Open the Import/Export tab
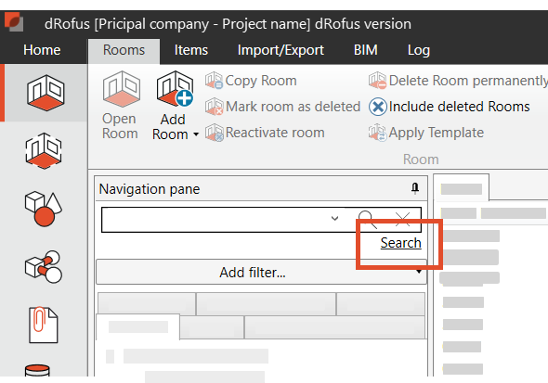This screenshot has width=548, height=383. coord(281,50)
